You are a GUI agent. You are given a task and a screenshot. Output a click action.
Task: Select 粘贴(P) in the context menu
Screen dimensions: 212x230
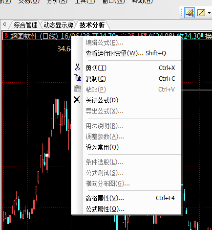pyautogui.click(x=126, y=90)
